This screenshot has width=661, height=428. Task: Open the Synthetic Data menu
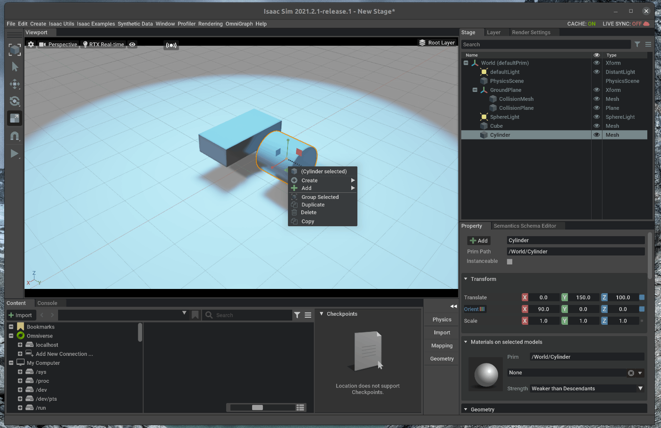tap(135, 24)
